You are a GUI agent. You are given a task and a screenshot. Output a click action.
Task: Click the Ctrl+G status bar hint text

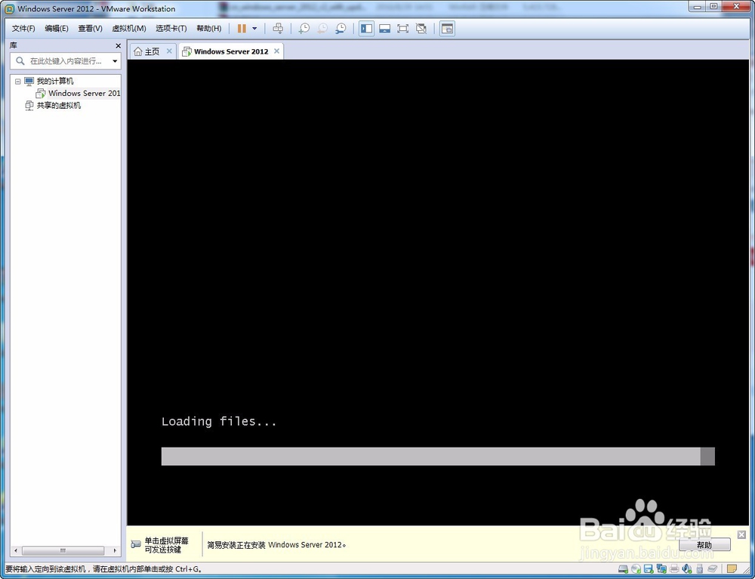point(103,569)
